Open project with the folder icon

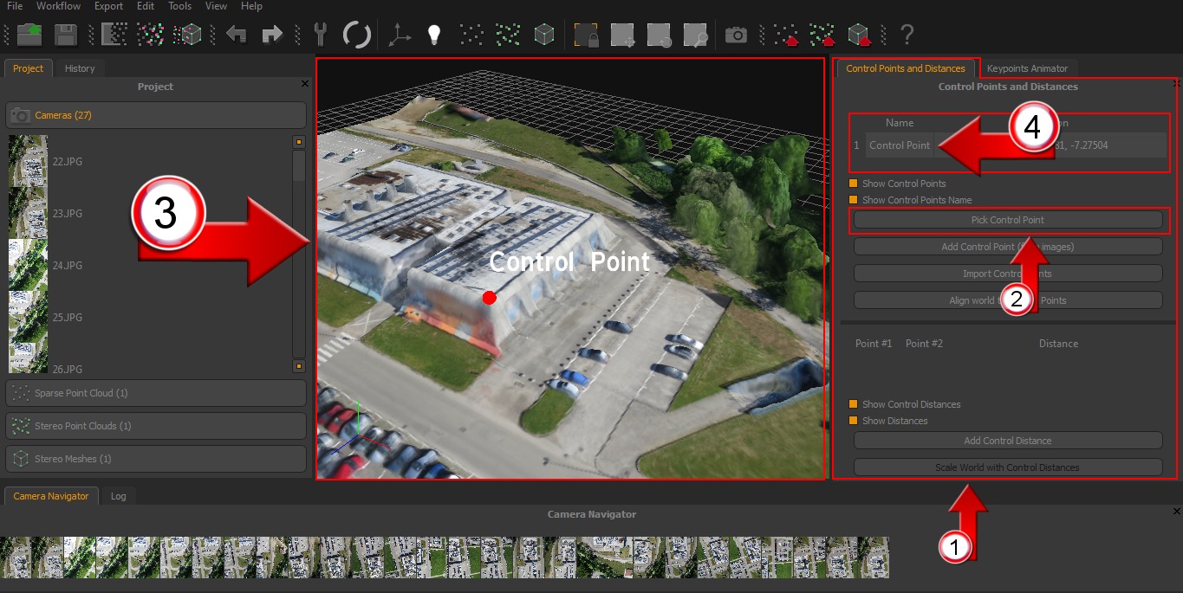point(29,35)
